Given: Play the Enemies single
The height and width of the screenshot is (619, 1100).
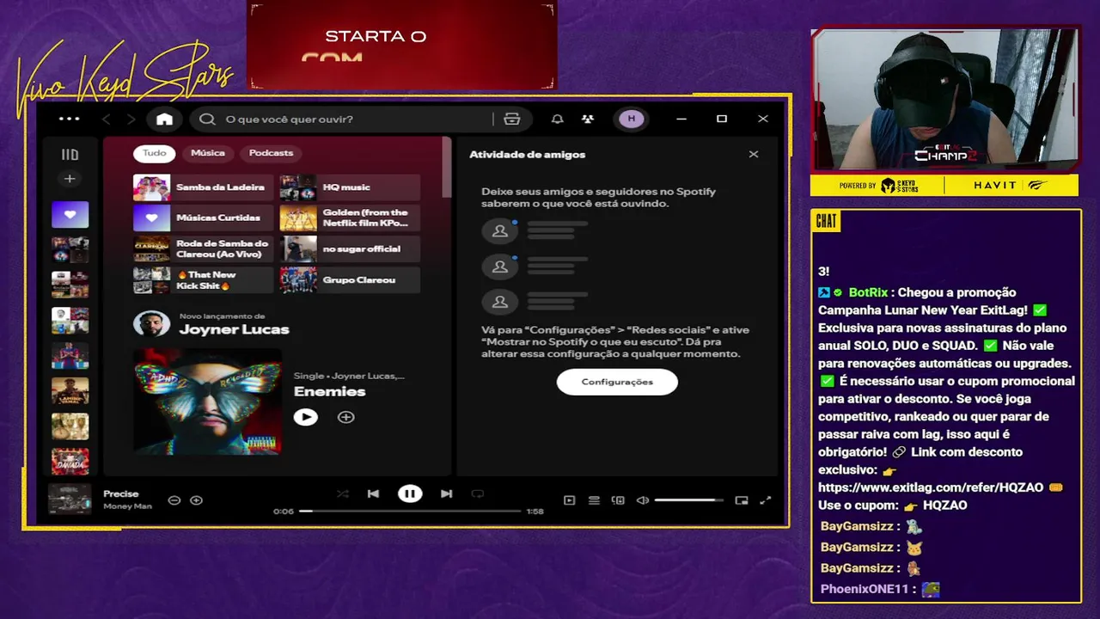Looking at the screenshot, I should click(305, 417).
